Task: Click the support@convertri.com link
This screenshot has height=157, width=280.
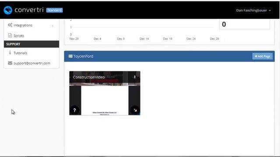Action: [32, 63]
